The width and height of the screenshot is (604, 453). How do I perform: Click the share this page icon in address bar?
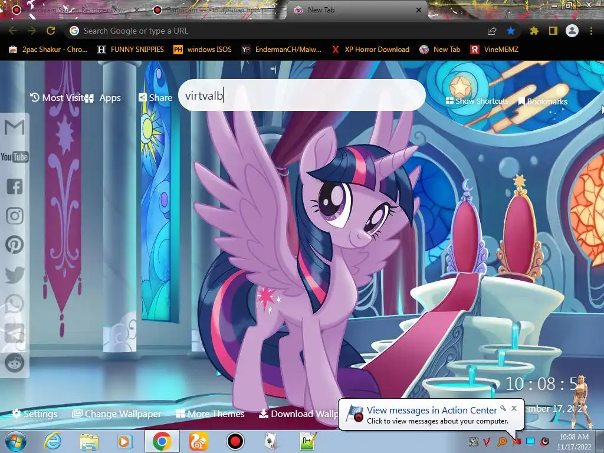click(492, 31)
